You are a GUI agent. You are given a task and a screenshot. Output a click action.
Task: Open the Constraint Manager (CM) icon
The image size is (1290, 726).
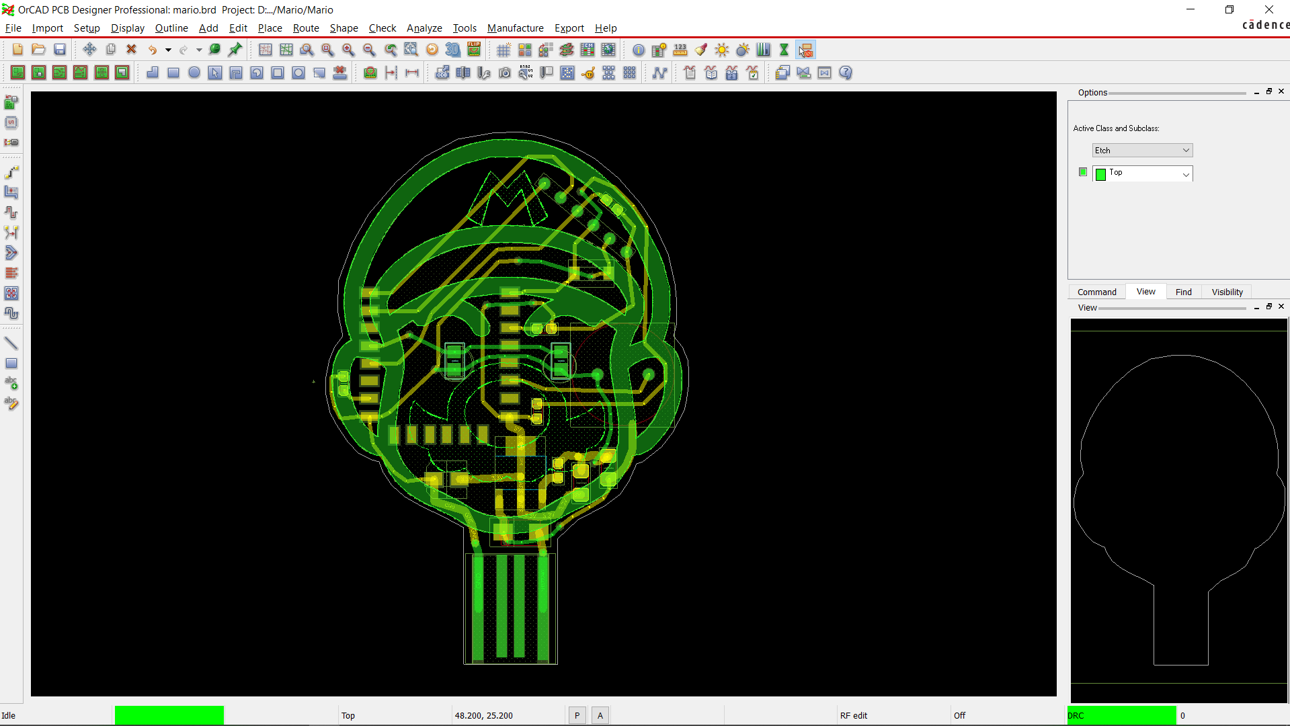[x=588, y=50]
